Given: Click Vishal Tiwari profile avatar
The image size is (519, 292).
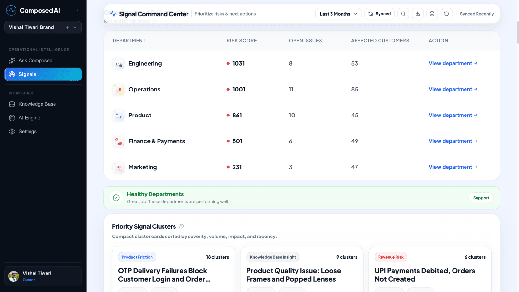Looking at the screenshot, I should pos(14,276).
